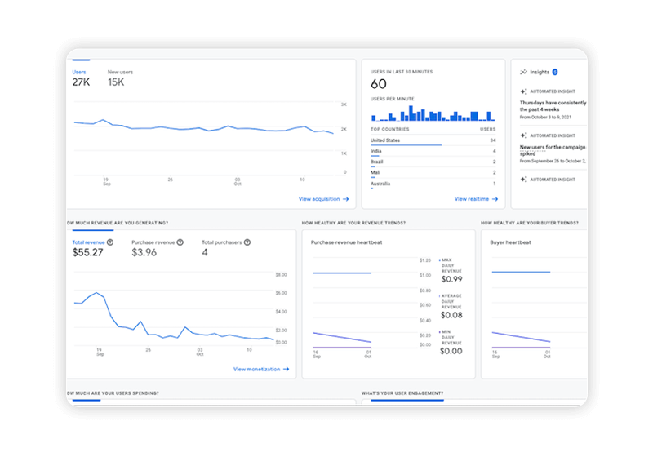The width and height of the screenshot is (653, 457).
Task: Click the sparkle icon above New users insight
Action: pyautogui.click(x=523, y=135)
